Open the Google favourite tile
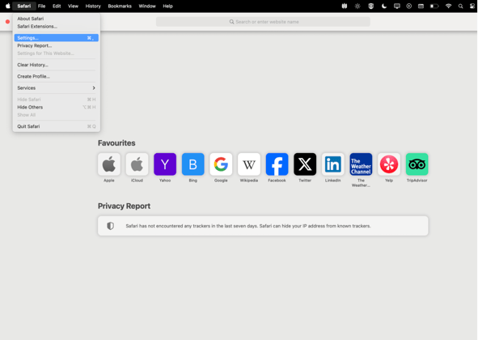 click(221, 164)
